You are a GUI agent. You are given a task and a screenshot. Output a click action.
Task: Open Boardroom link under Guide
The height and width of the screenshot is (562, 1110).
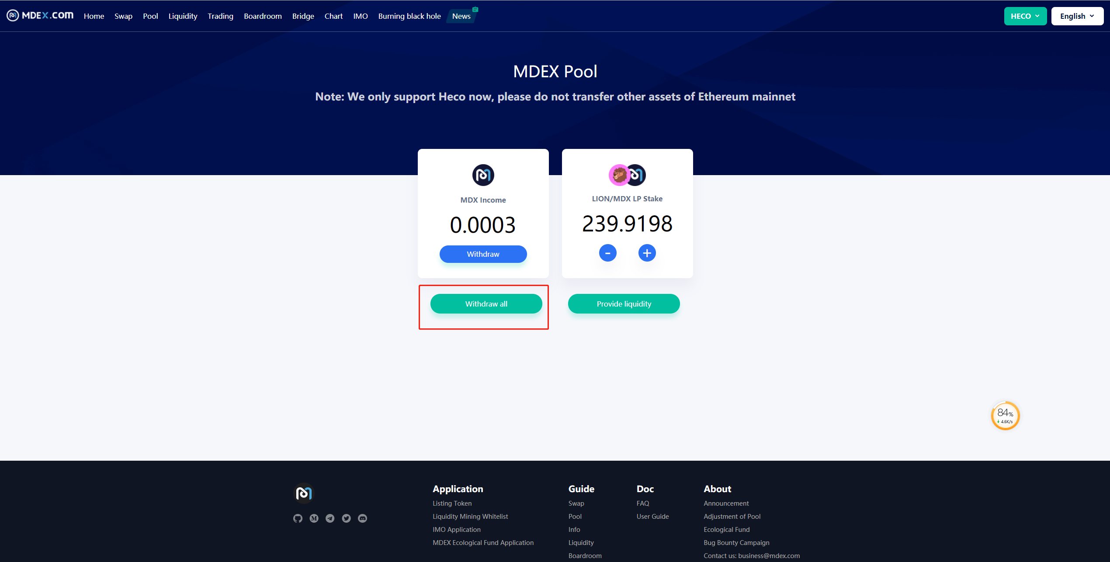click(585, 556)
